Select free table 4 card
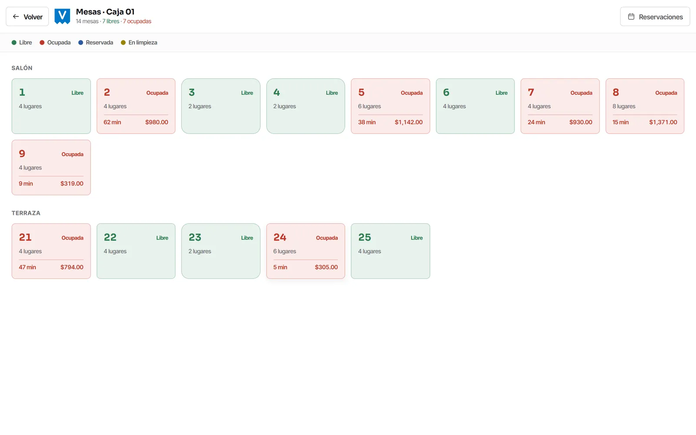 pos(306,106)
